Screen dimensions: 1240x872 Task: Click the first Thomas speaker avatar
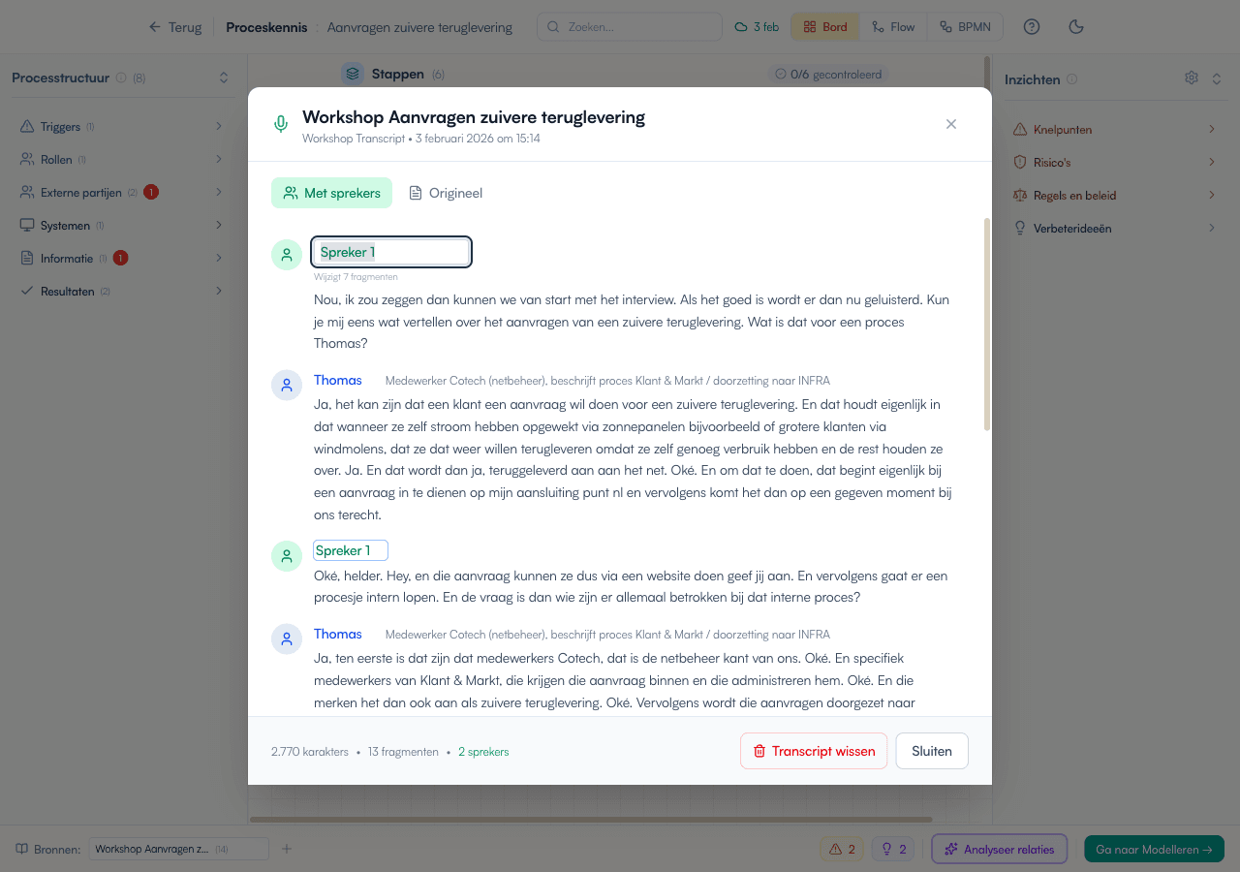287,385
